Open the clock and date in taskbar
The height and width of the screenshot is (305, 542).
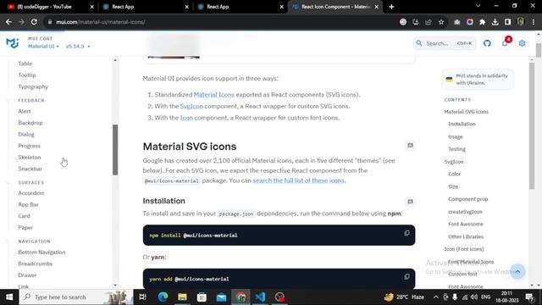pyautogui.click(x=506, y=297)
